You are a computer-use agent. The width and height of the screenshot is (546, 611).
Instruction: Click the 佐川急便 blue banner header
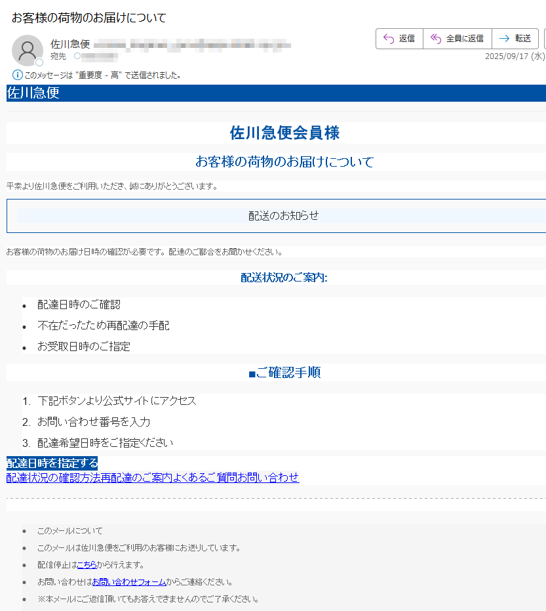point(276,93)
